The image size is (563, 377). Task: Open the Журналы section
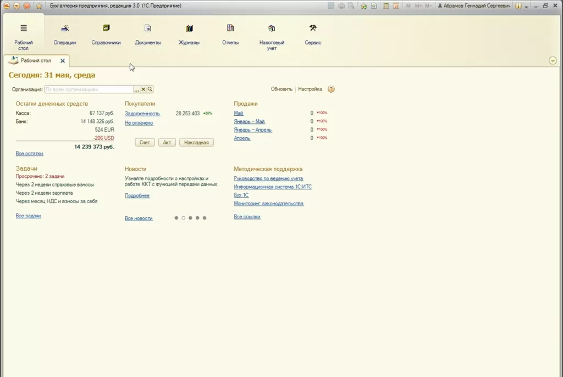(189, 35)
